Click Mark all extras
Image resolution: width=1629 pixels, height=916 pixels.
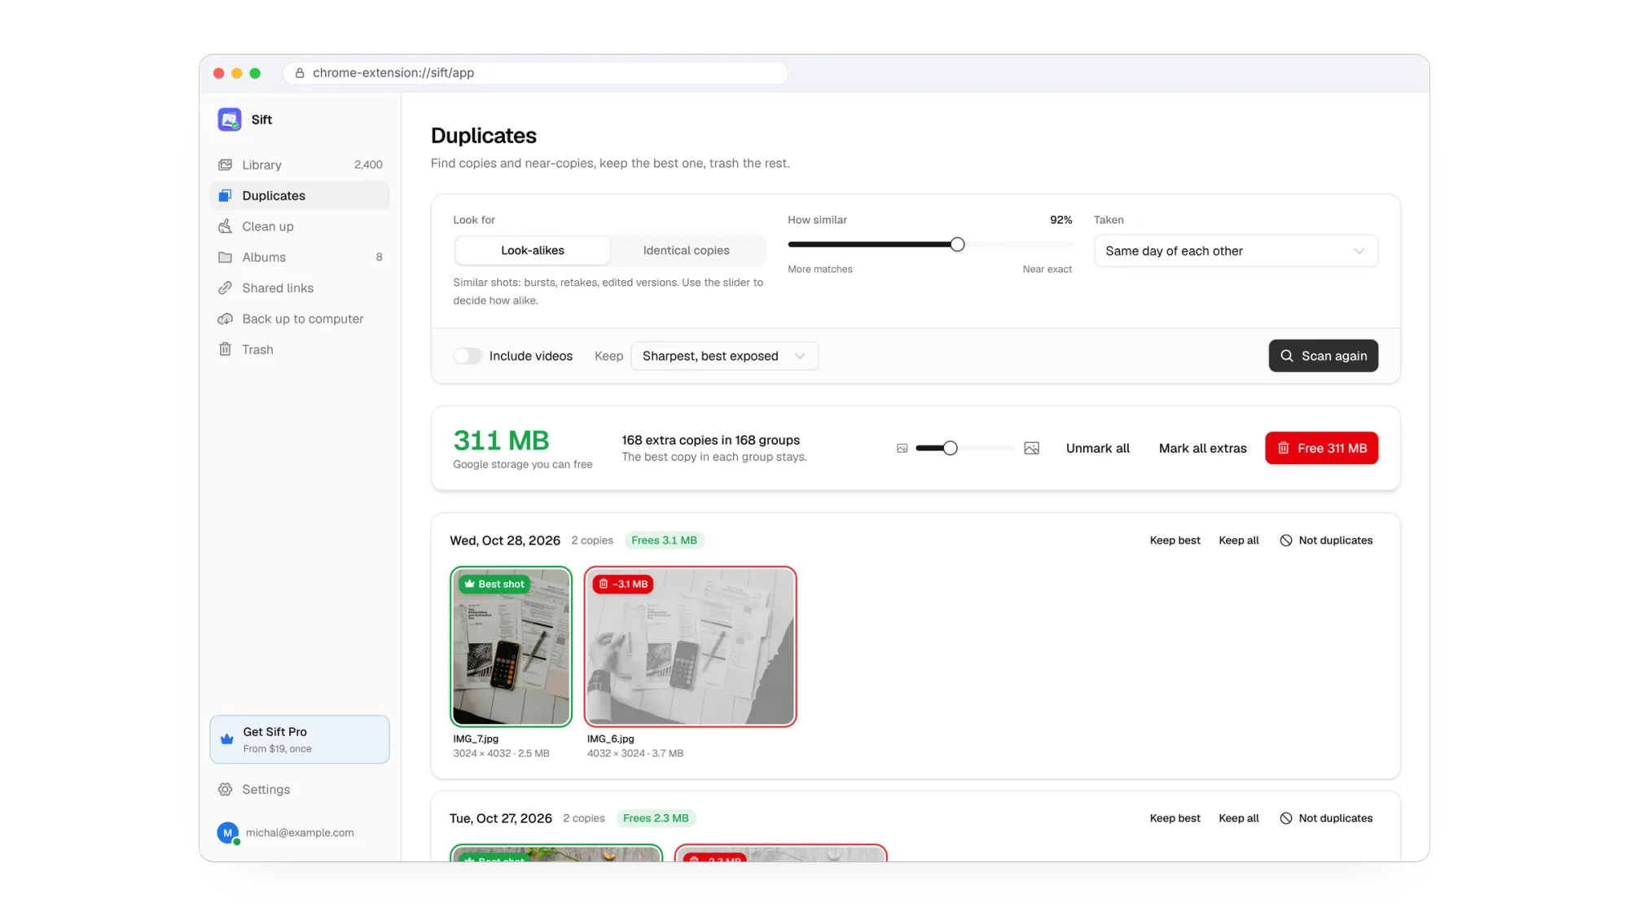(1202, 449)
